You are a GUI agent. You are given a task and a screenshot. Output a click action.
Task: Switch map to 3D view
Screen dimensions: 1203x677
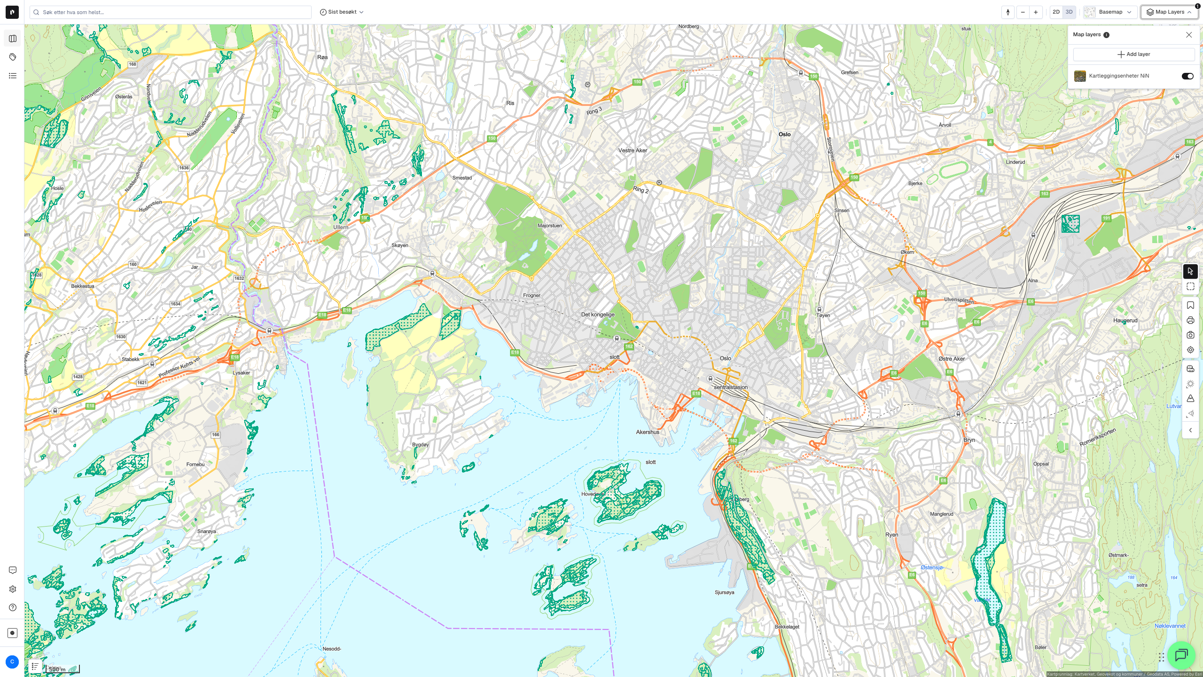point(1069,12)
